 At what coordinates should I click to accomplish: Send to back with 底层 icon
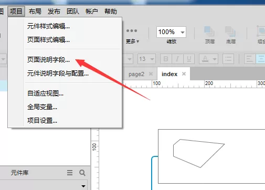tap(230, 32)
